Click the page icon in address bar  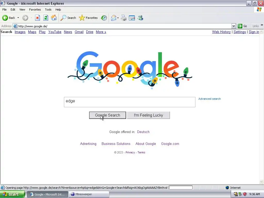coord(15,26)
